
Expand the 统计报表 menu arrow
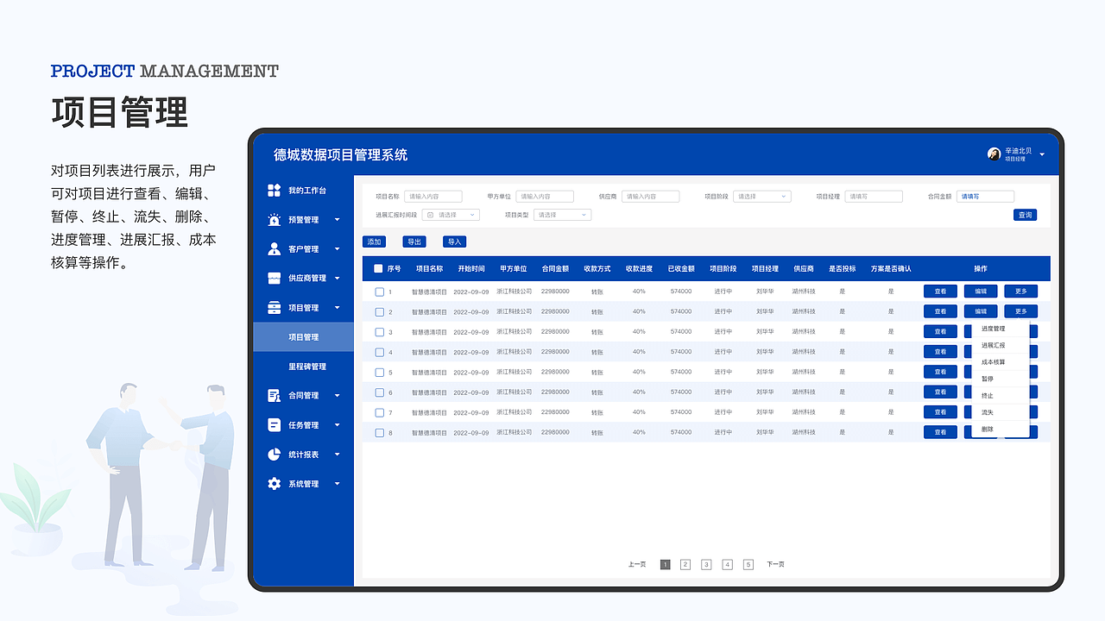337,455
